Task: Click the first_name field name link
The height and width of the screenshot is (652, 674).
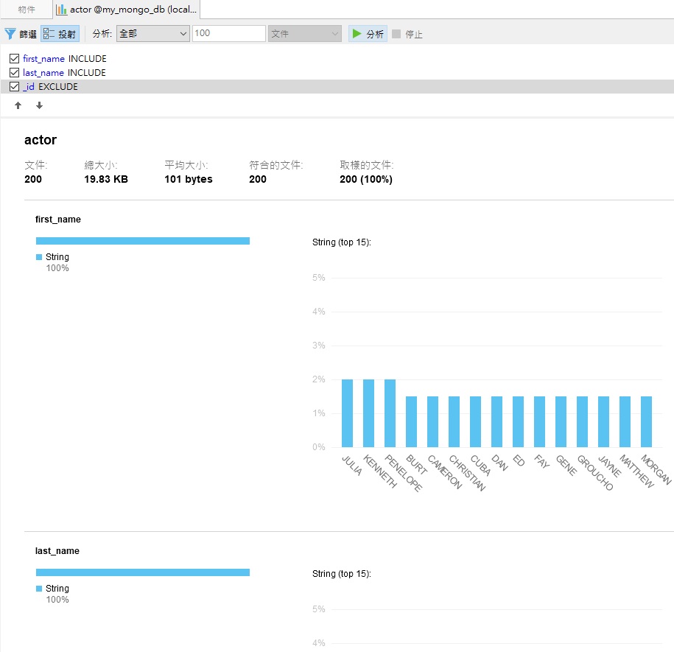Action: (43, 58)
